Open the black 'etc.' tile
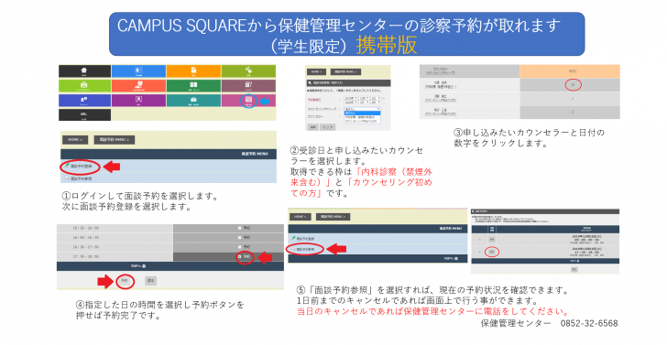Viewport: 667px width, 345px height. pos(84,114)
